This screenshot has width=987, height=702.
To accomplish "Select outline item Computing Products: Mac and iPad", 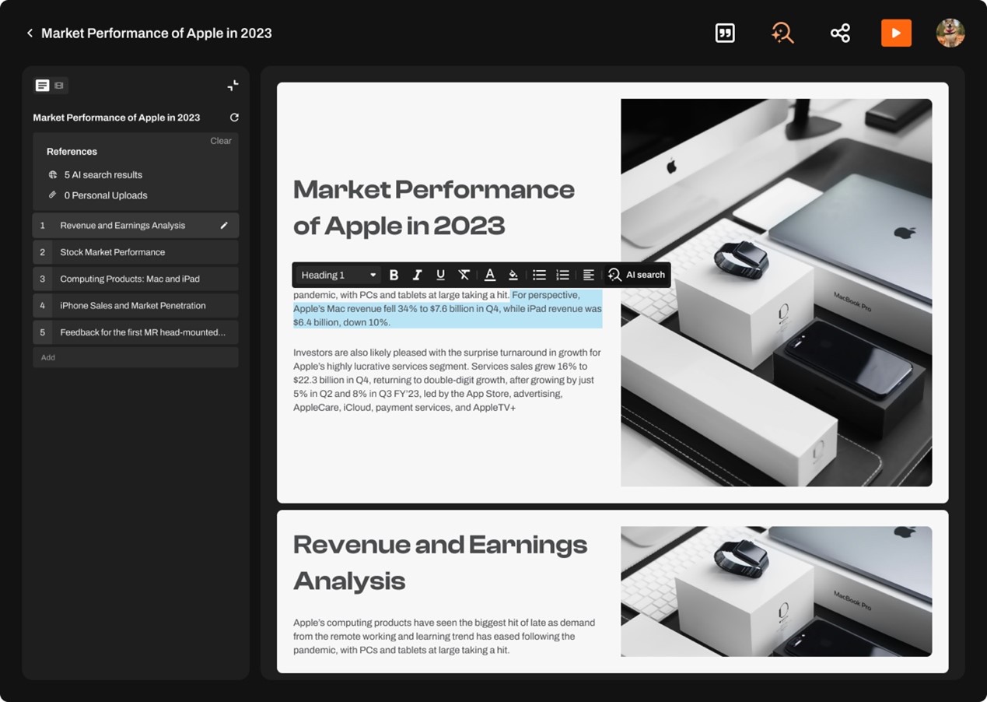I will tap(135, 279).
